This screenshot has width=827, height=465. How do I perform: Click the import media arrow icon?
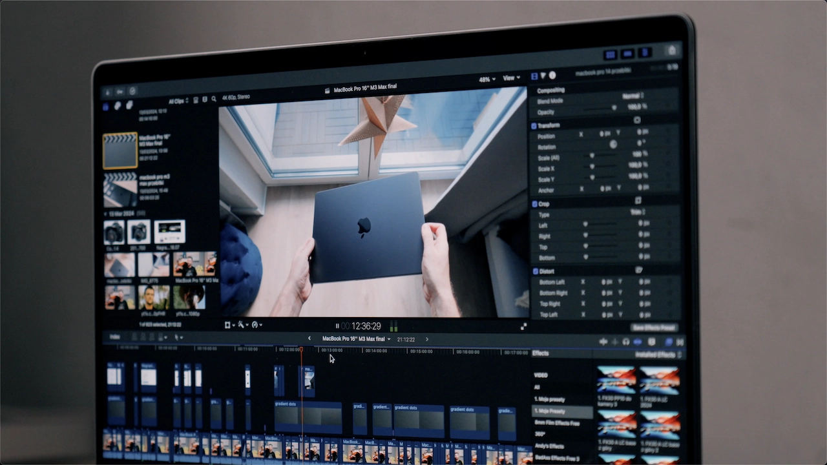108,92
